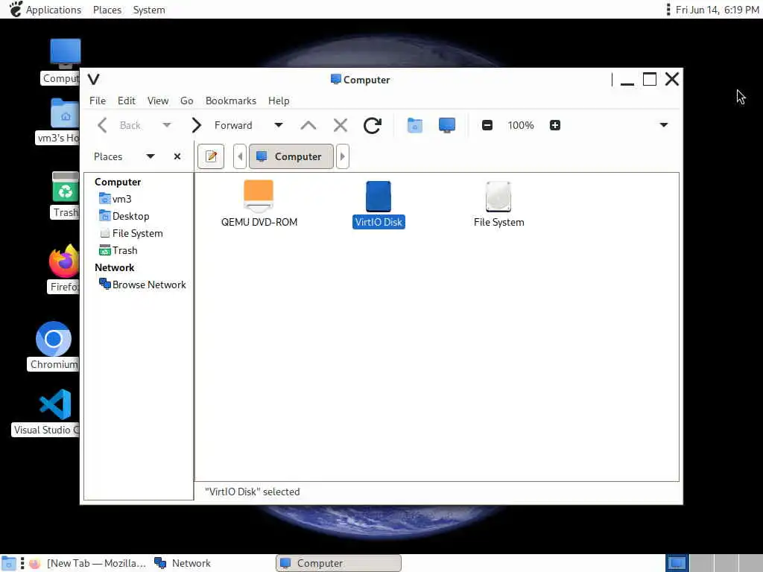The image size is (763, 572).
Task: Click Computer taskbar window button
Action: click(339, 563)
